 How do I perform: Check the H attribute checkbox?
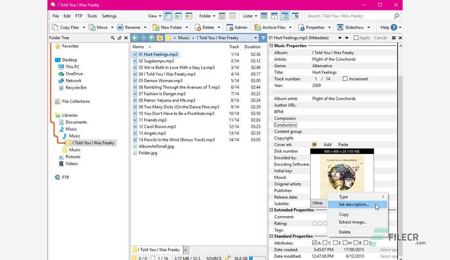[x=345, y=243]
